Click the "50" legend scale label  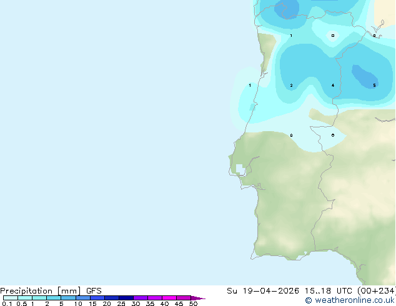click(193, 304)
